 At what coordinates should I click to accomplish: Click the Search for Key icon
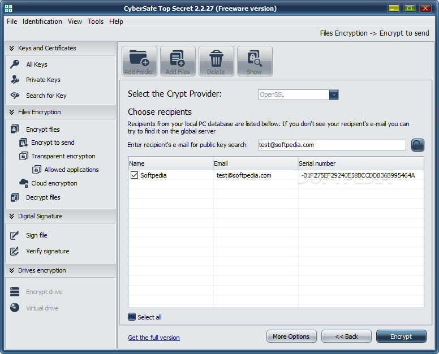coord(15,96)
